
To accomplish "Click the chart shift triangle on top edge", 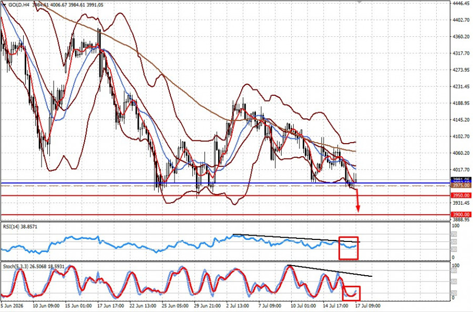I will click(x=358, y=2).
